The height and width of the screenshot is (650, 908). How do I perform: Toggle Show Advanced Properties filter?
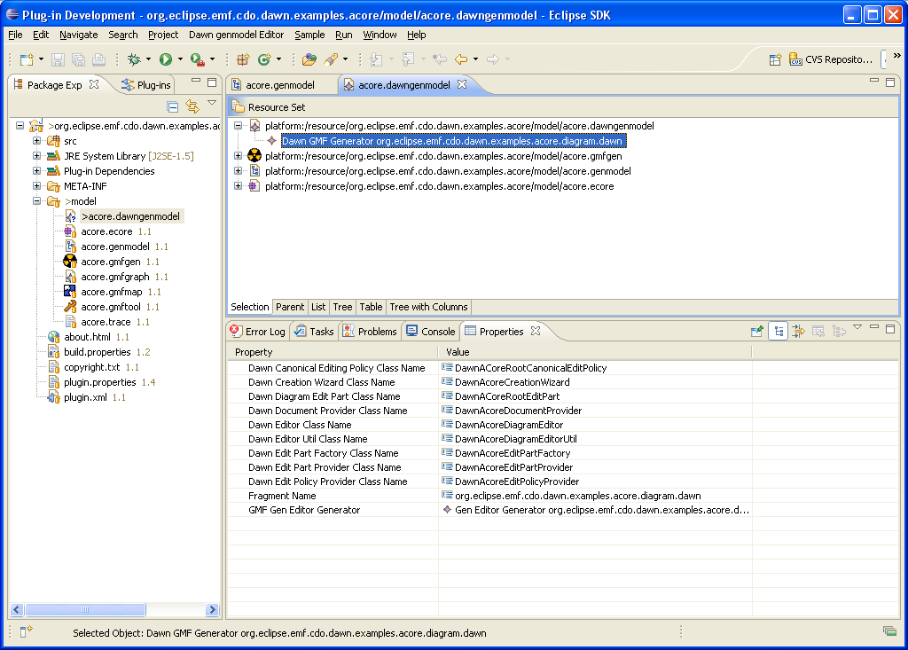798,332
